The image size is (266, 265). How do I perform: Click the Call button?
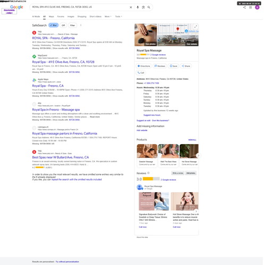[141, 73]
